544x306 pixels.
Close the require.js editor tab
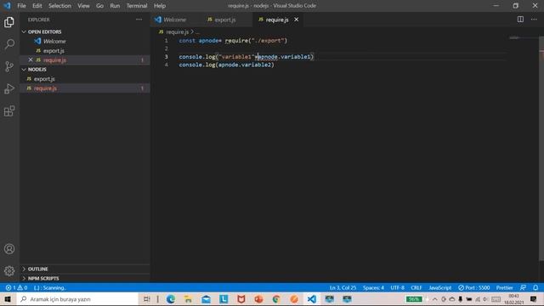[x=297, y=20]
